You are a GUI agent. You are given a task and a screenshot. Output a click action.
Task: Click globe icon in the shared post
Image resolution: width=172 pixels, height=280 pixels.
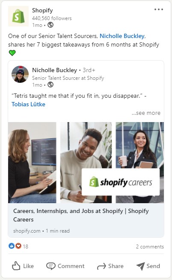50,85
